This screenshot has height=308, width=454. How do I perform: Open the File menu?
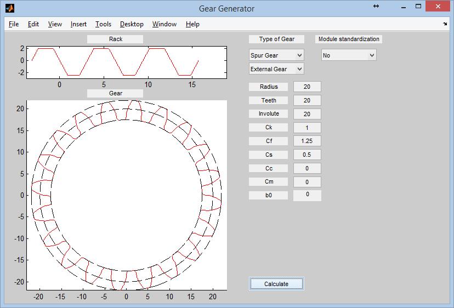point(14,24)
